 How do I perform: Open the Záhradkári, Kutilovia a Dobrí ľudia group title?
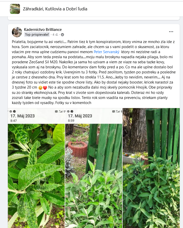coord(55,9)
